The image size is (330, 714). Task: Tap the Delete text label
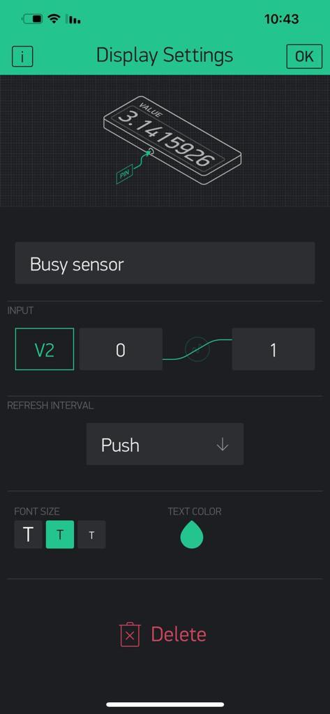click(x=179, y=635)
